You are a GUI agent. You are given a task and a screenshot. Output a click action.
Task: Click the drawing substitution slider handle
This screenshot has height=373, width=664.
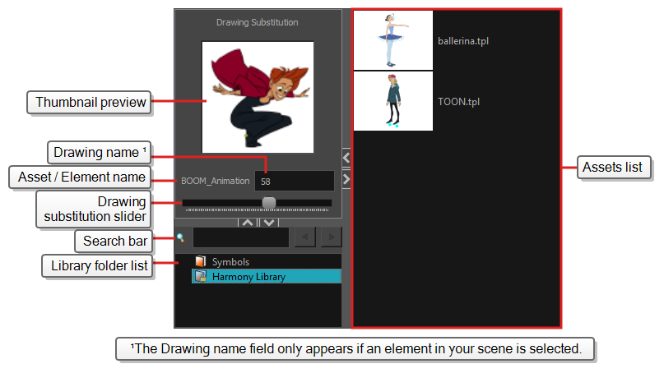(x=268, y=202)
